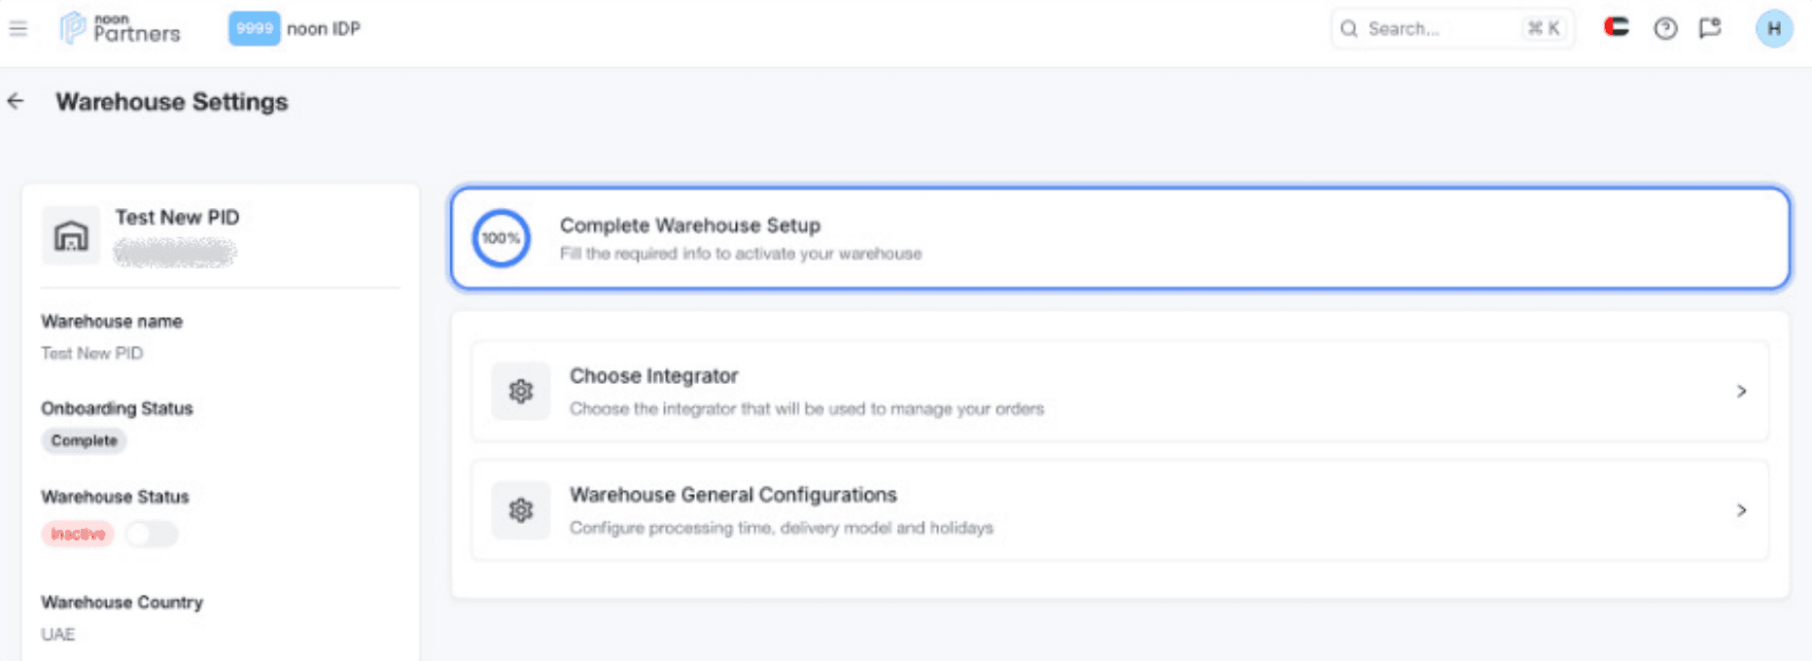Open the help question mark icon

[1665, 29]
